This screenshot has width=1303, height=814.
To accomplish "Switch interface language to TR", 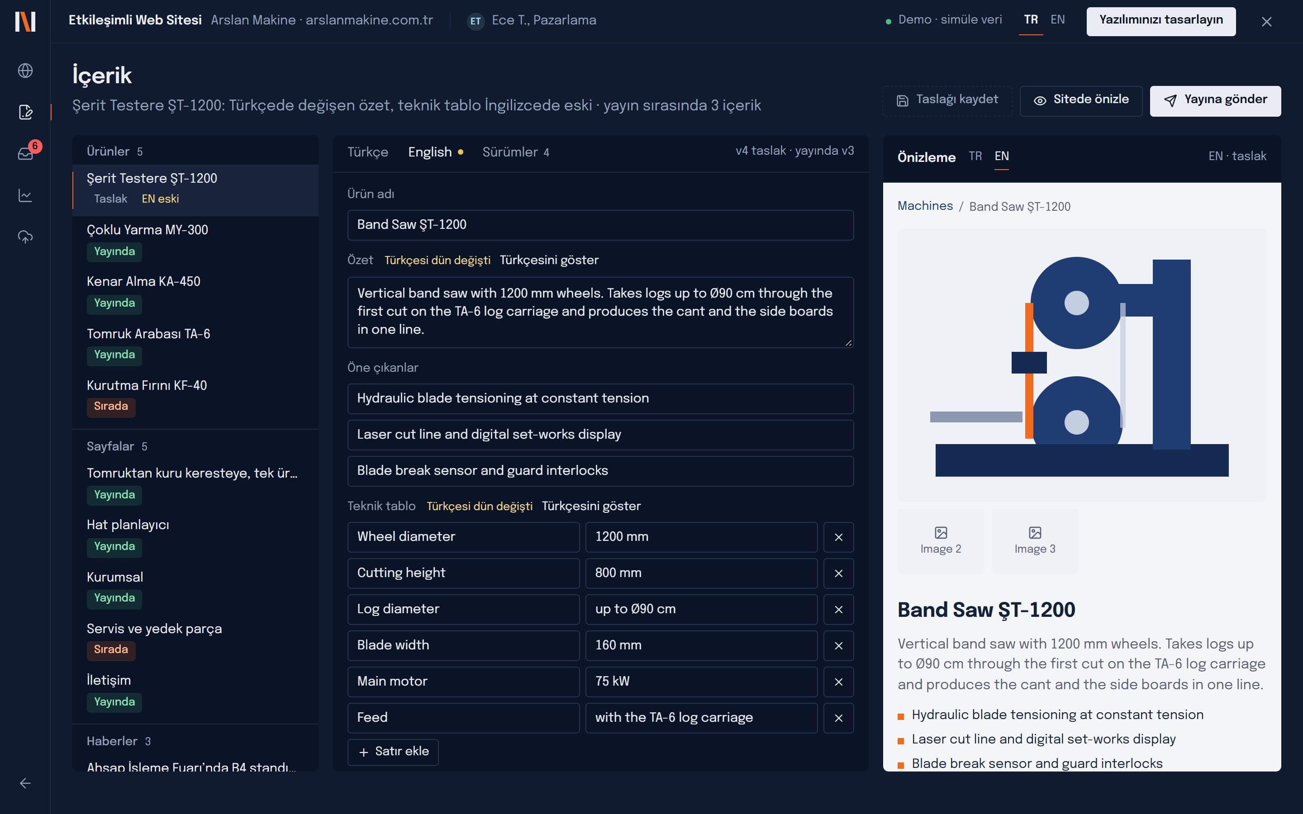I will click(x=1031, y=20).
